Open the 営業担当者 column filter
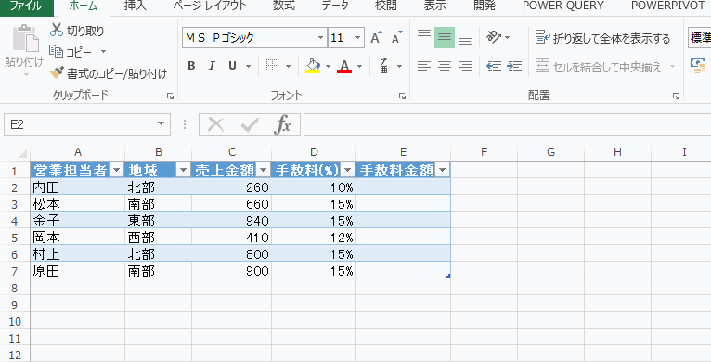Viewport: 711px width, 362px height. click(117, 170)
